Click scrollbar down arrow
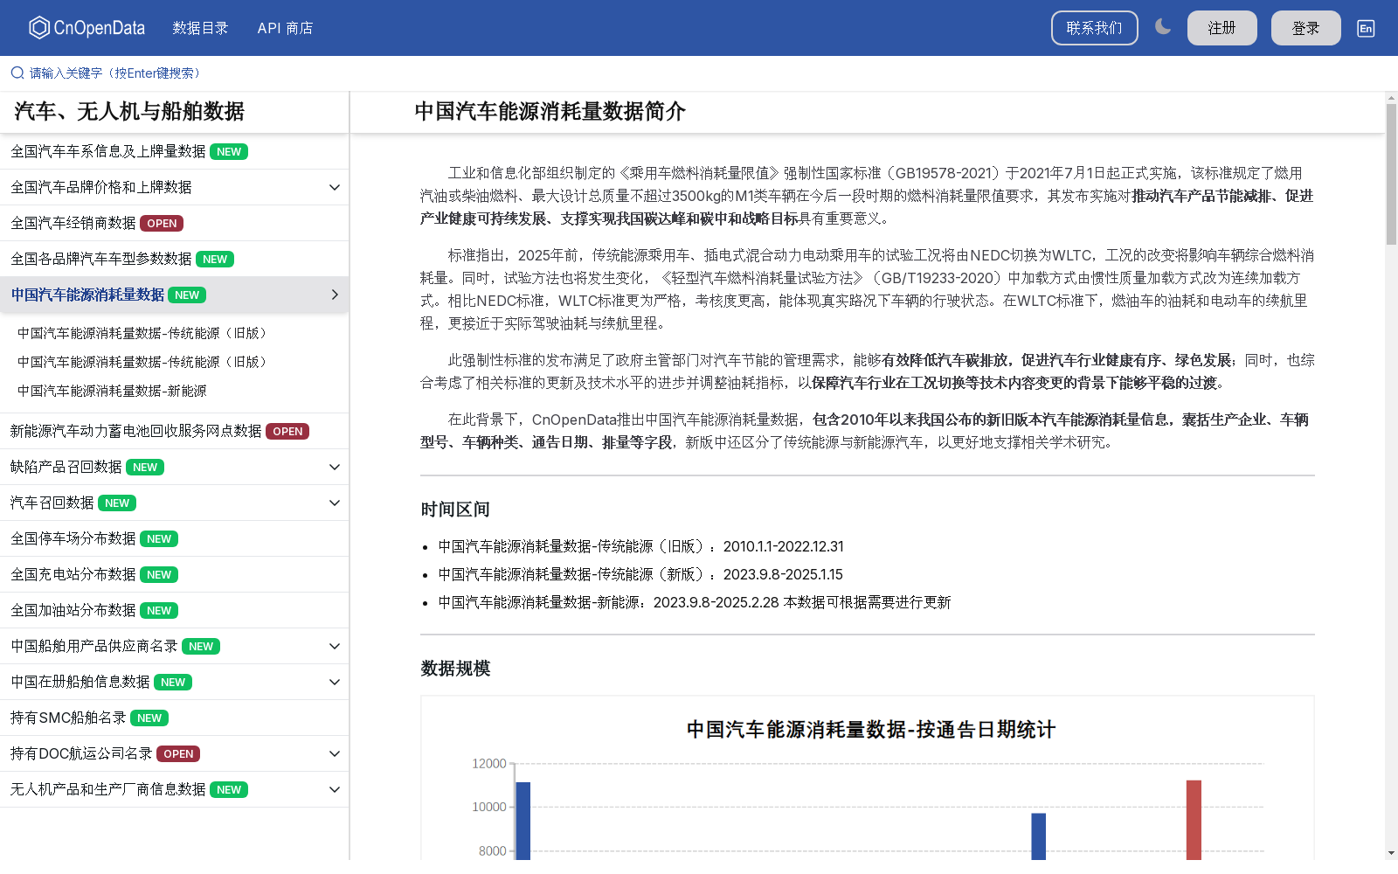Image resolution: width=1398 pixels, height=874 pixels. coord(1391,852)
